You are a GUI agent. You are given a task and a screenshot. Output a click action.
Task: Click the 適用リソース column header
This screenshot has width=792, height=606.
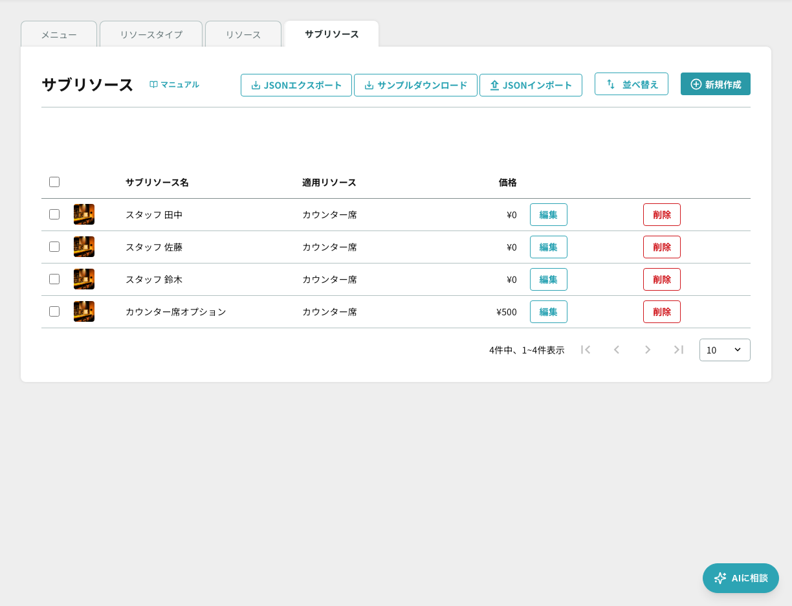tap(329, 183)
